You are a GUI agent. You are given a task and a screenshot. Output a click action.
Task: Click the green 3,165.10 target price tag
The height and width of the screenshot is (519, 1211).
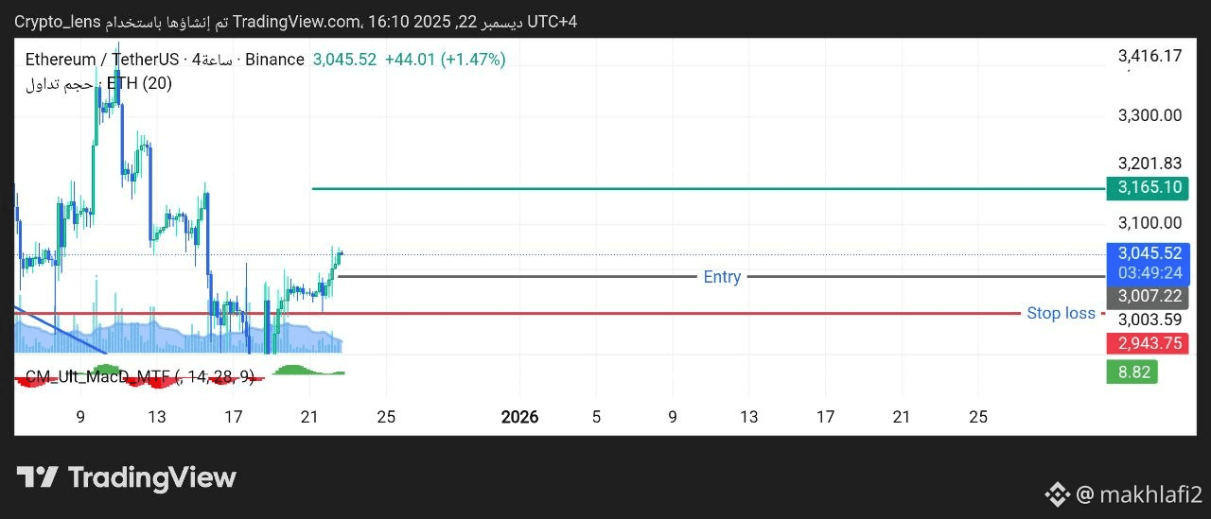1150,187
